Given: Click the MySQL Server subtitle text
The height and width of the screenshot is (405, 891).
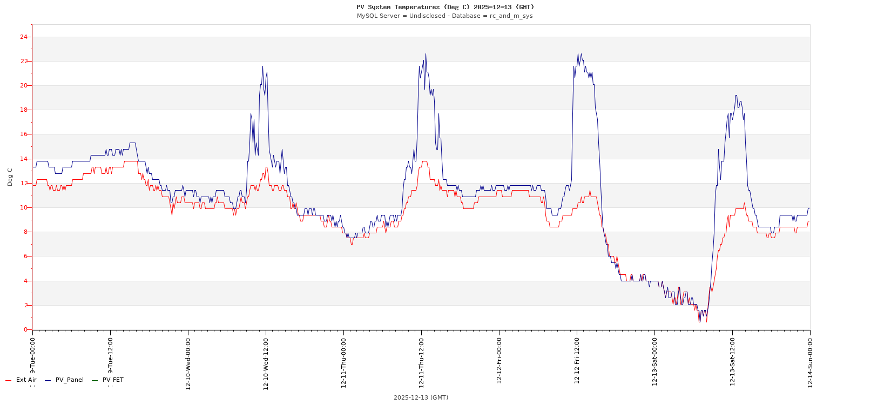Looking at the screenshot, I should (445, 16).
